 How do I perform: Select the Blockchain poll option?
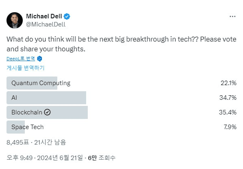tap(121, 112)
